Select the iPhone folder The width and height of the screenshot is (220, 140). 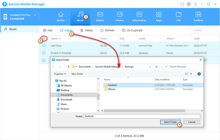pyautogui.click(x=153, y=89)
